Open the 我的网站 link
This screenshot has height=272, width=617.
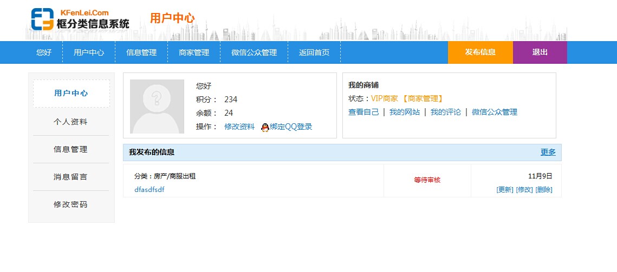point(405,112)
